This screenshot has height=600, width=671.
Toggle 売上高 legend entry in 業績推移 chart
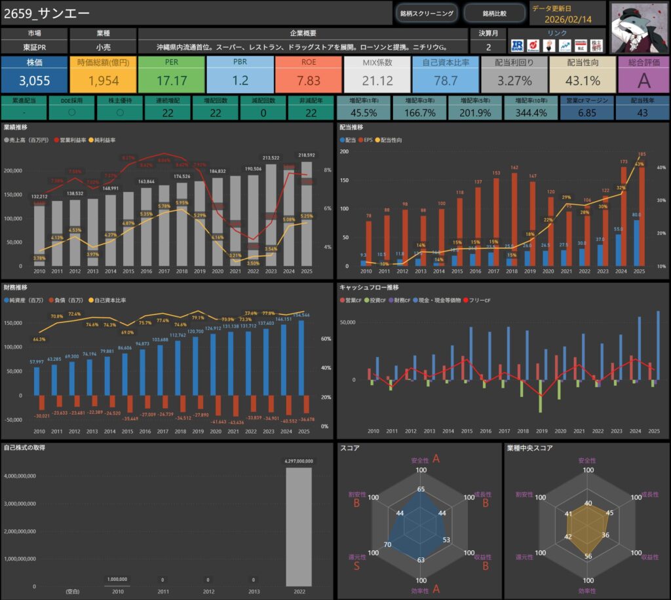pos(26,141)
